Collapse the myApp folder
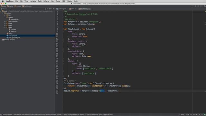The height and width of the screenshot is (116, 206). 3,13
